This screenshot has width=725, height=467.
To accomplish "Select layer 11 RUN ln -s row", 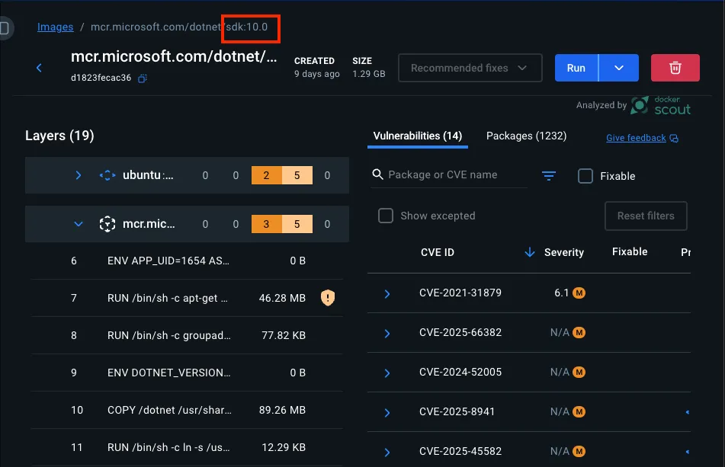I will 187,448.
